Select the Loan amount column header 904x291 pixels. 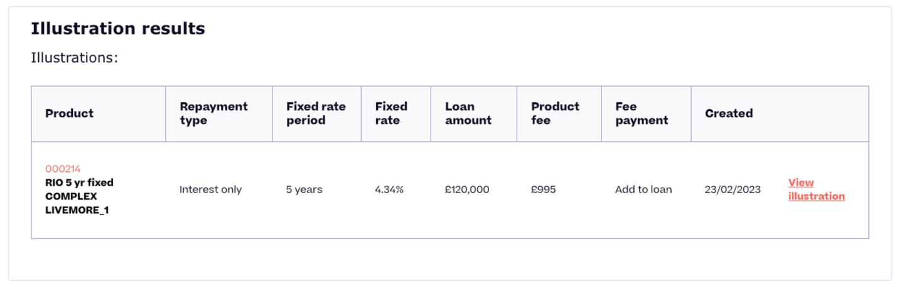coord(468,114)
